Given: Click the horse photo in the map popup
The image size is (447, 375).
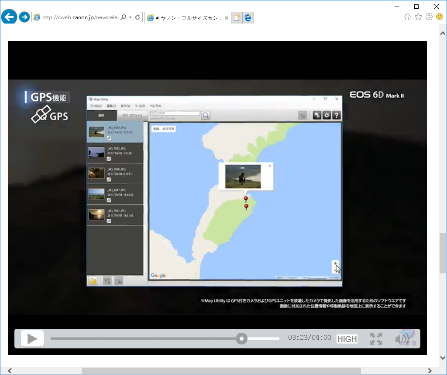Looking at the screenshot, I should (243, 177).
